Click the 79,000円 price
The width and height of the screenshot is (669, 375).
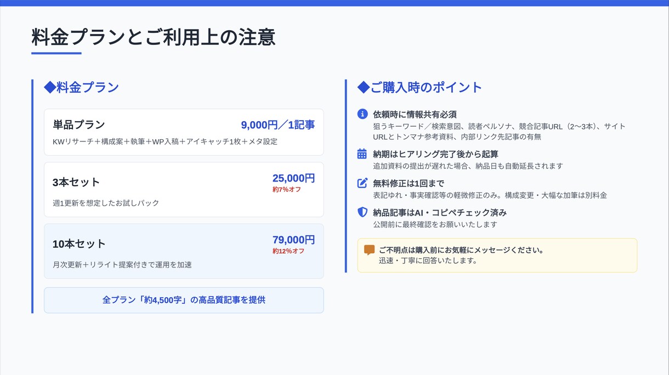tap(294, 240)
